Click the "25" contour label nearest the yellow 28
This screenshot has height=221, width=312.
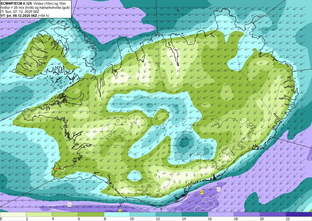pyautogui.click(x=70, y=204)
